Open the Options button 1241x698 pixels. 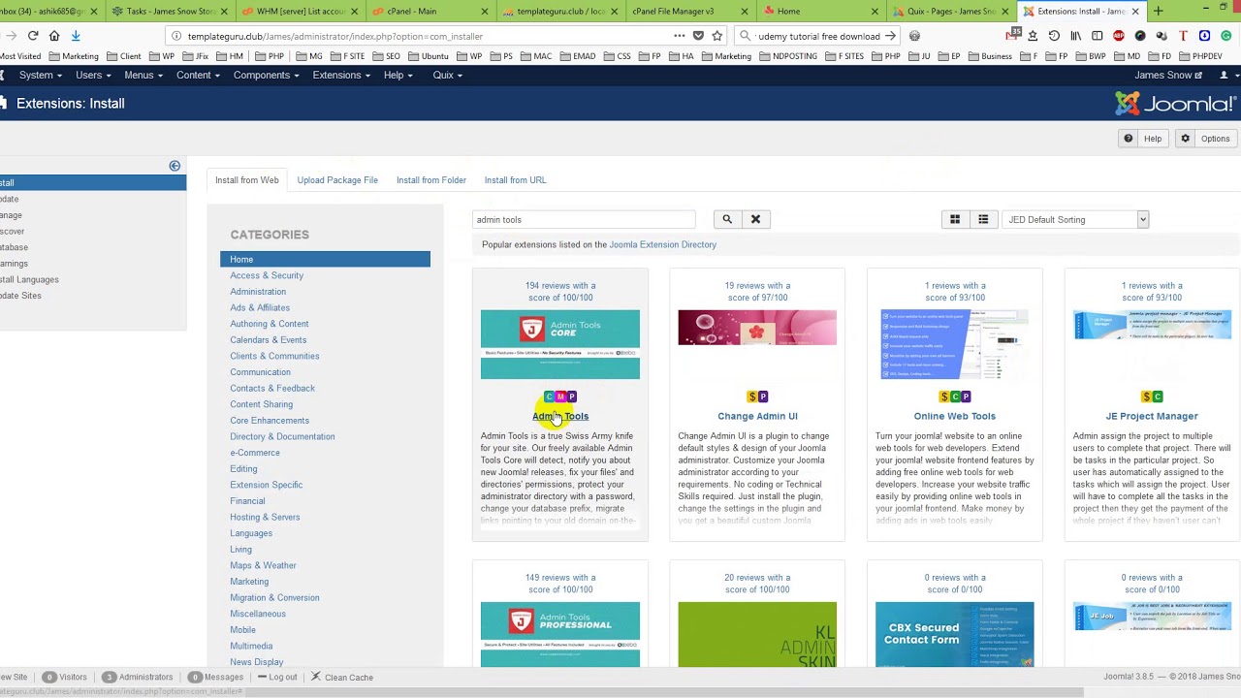pyautogui.click(x=1205, y=139)
